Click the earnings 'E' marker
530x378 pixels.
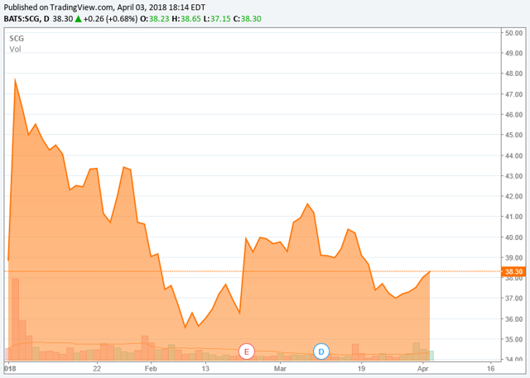click(x=247, y=352)
